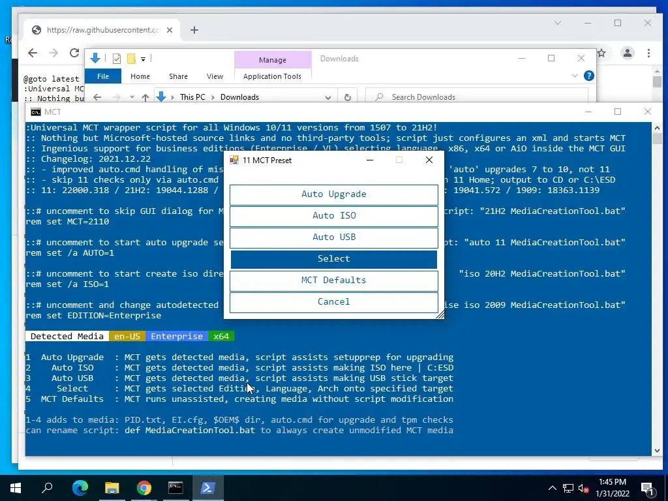The height and width of the screenshot is (501, 668).
Task: Open browser tab search chevron
Action: tap(558, 23)
